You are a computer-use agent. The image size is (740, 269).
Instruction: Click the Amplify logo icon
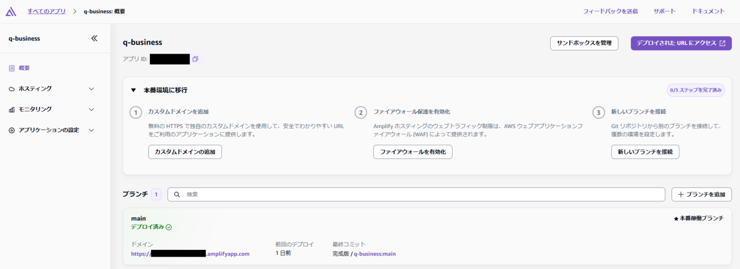[11, 11]
